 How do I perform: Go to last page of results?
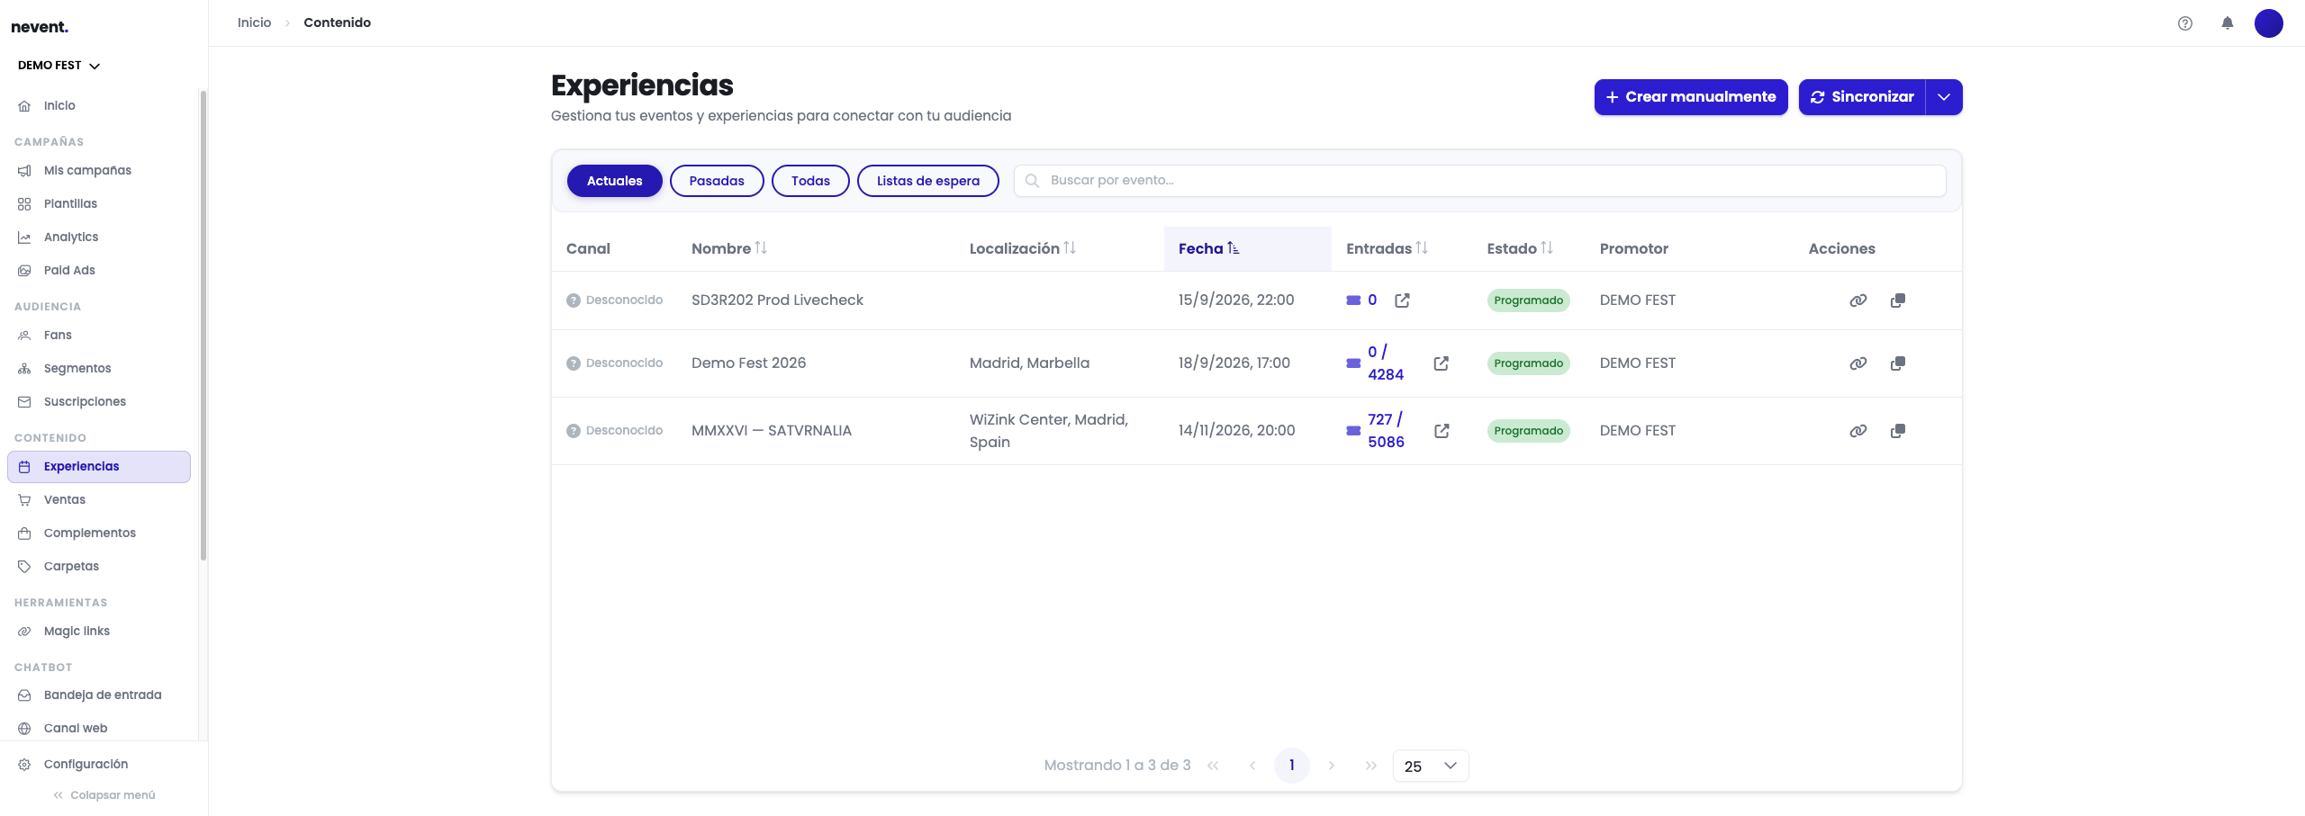1371,766
